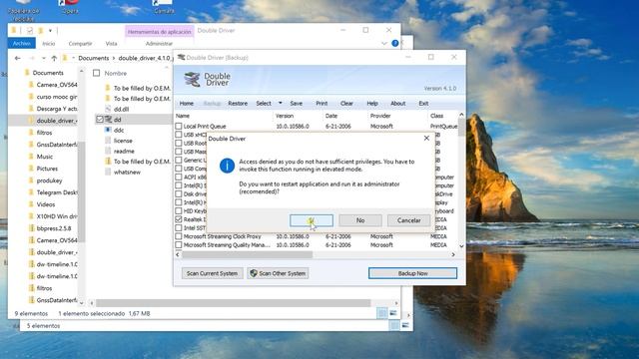
Task: Open About in Double Driver menu
Action: point(397,104)
